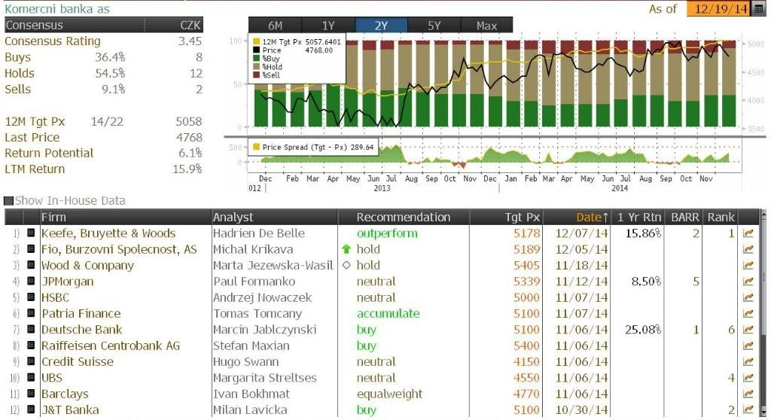771x420 pixels.
Task: Click document icon beside JPMorgan
Action: click(31, 281)
